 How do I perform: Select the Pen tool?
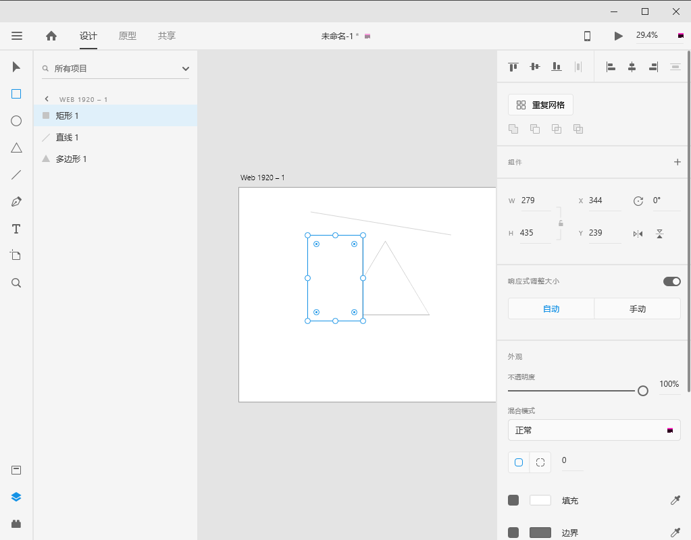[x=16, y=202]
